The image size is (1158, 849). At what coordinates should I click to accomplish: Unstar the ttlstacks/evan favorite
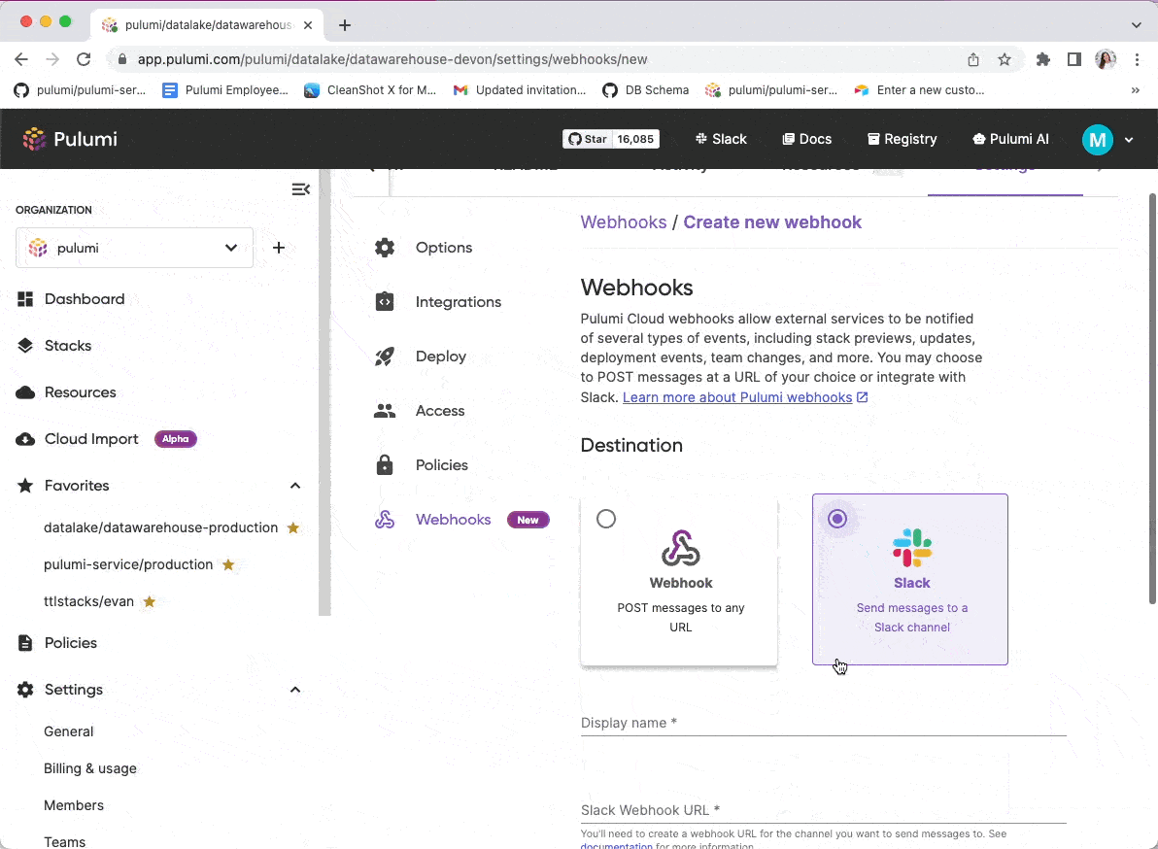[150, 601]
